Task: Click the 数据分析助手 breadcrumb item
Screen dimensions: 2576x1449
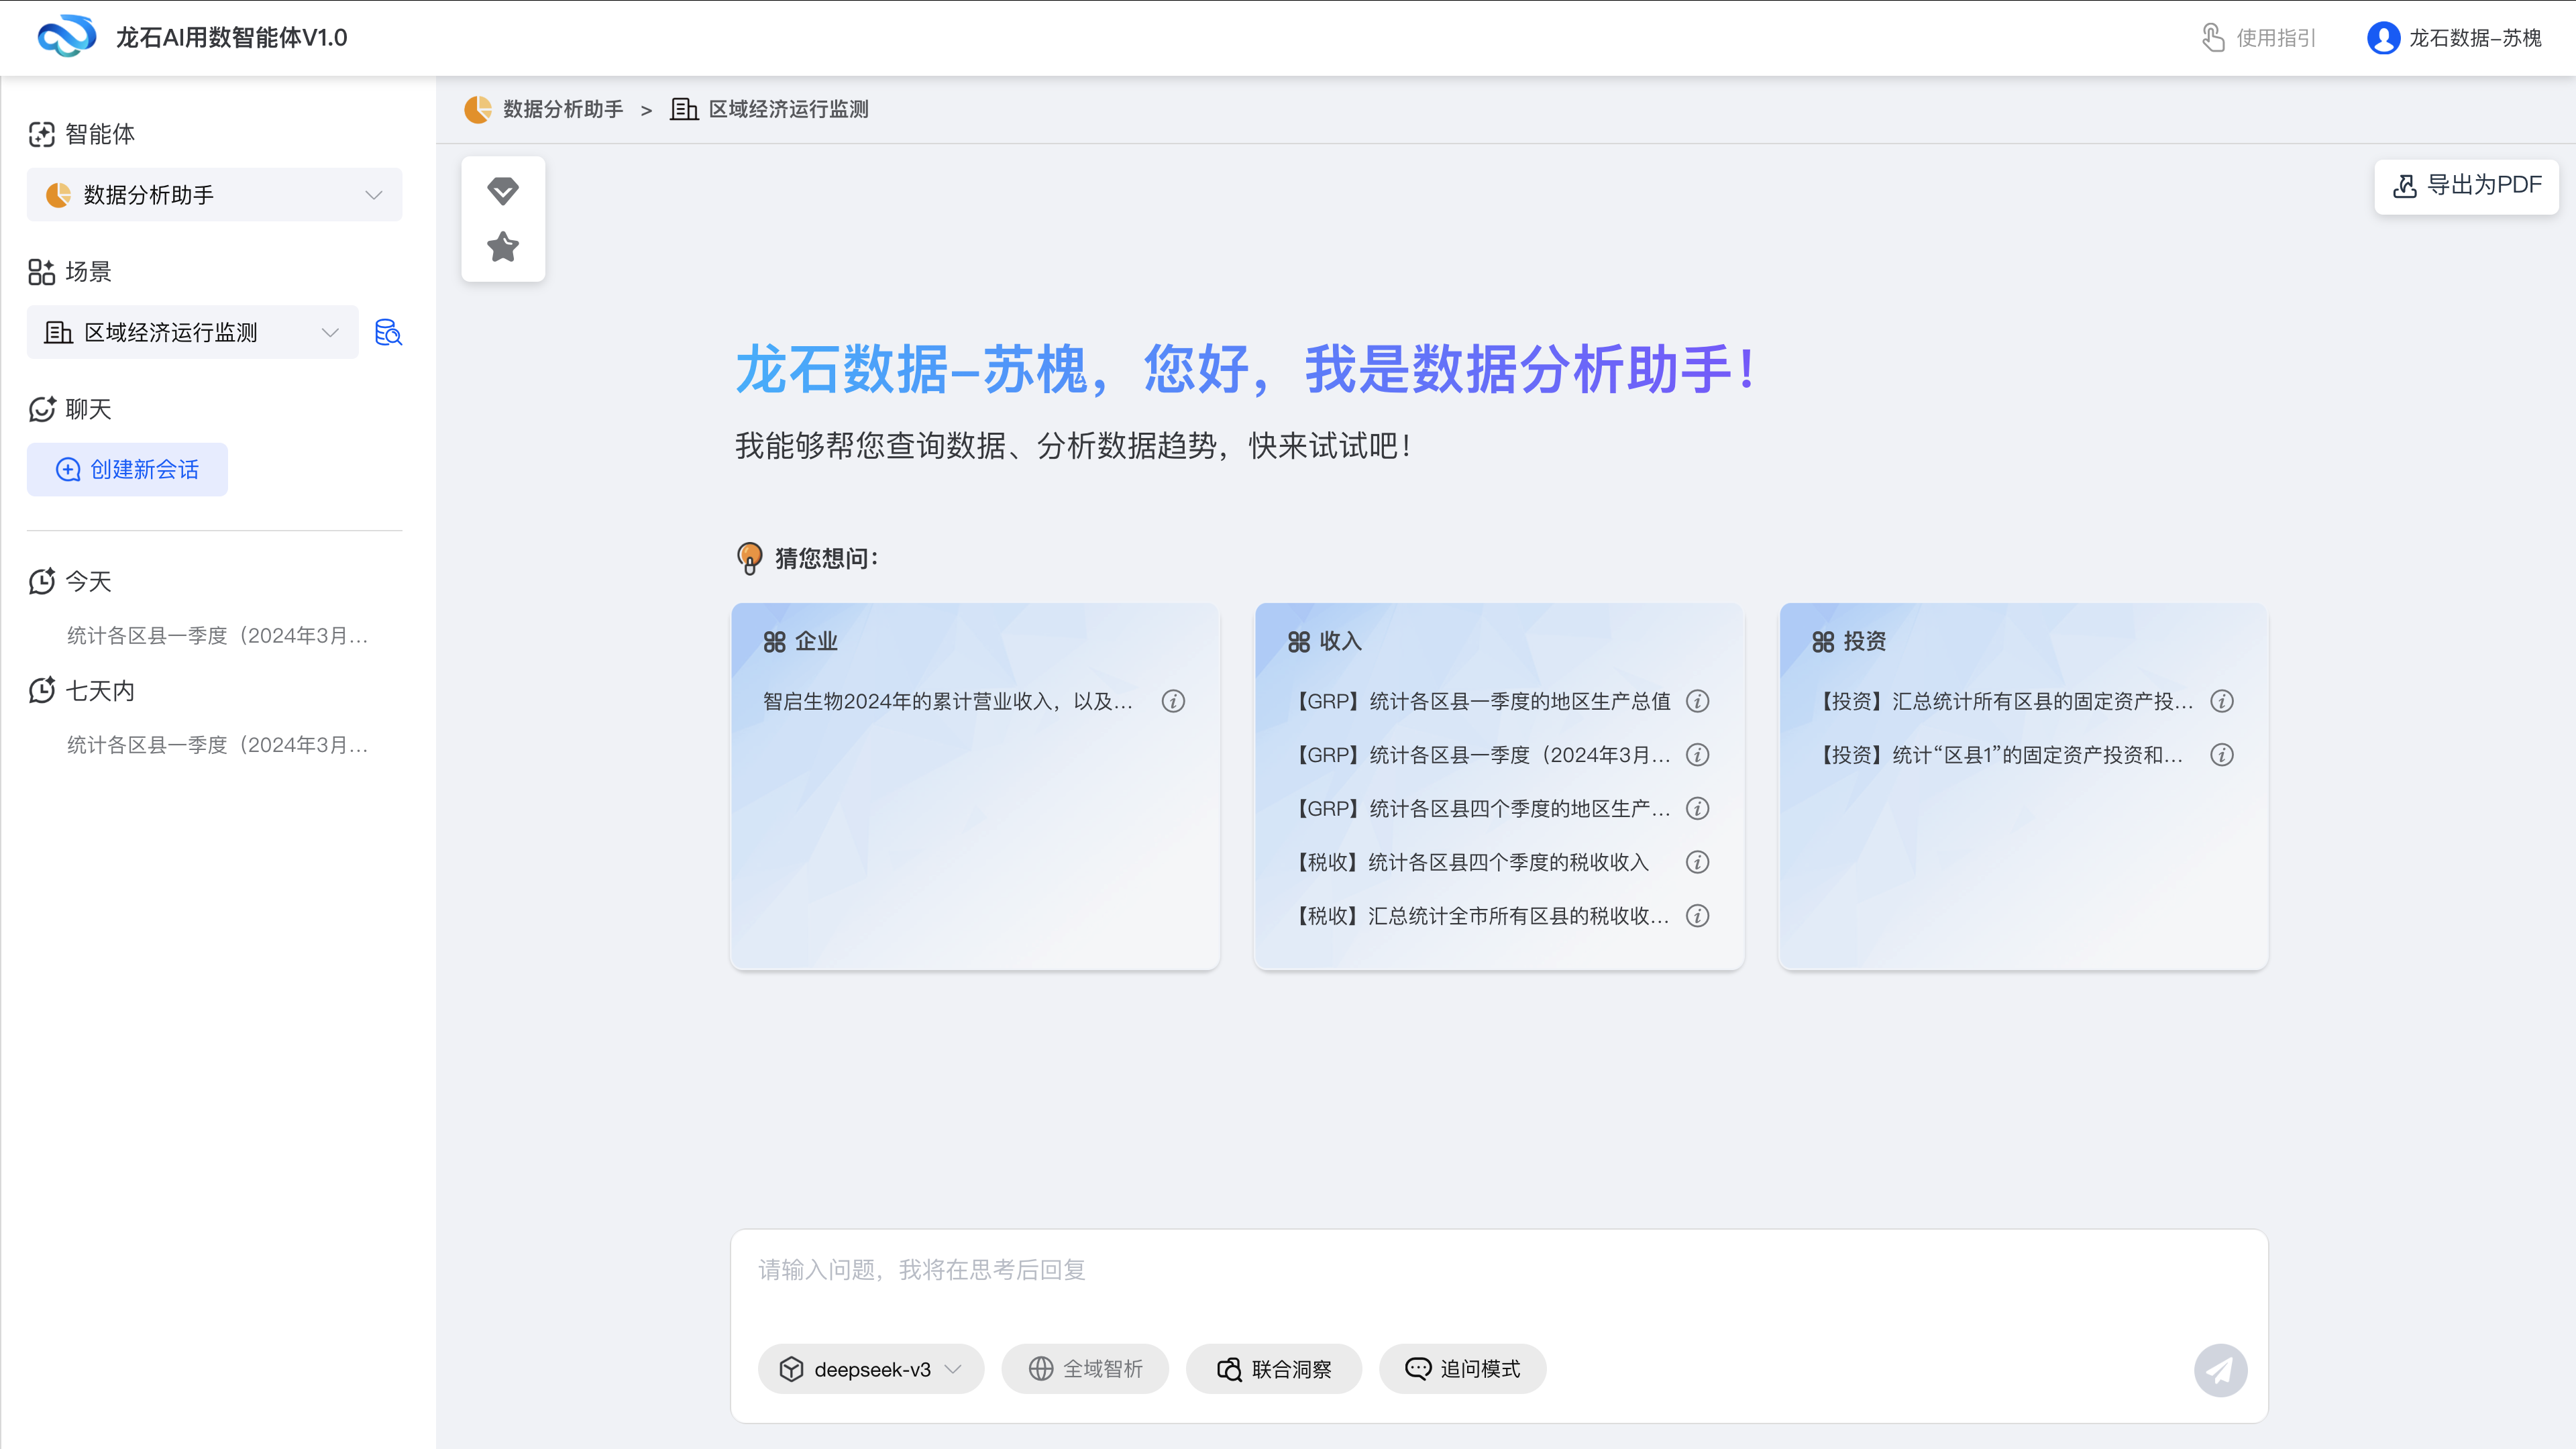Action: (563, 109)
